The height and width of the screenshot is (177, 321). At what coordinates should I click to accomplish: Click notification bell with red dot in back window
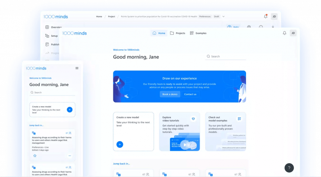[266, 16]
